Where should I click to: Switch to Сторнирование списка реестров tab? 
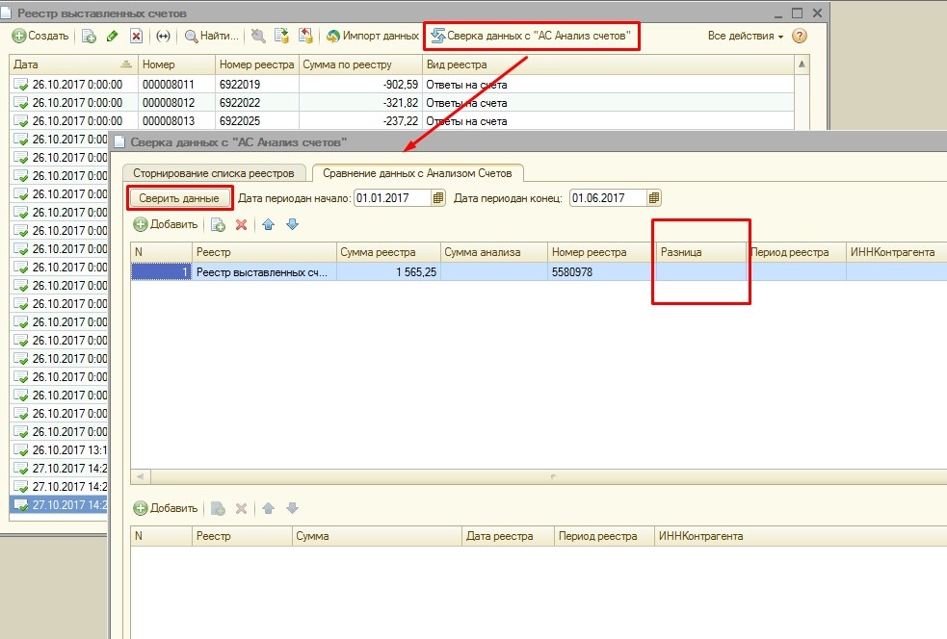(215, 173)
